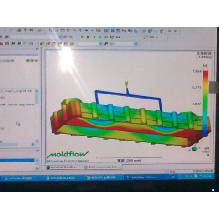Viewport: 219px width, 219px height.
Task: Step animation back one frame
Action: point(82,37)
